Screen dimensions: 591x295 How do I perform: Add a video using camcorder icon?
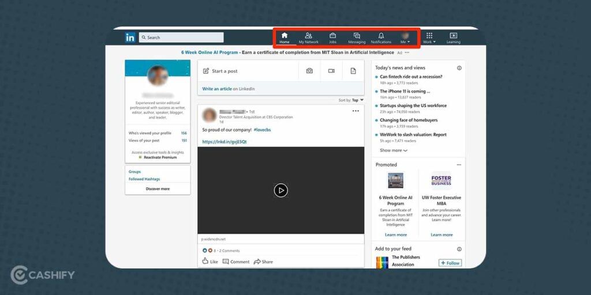(331, 71)
